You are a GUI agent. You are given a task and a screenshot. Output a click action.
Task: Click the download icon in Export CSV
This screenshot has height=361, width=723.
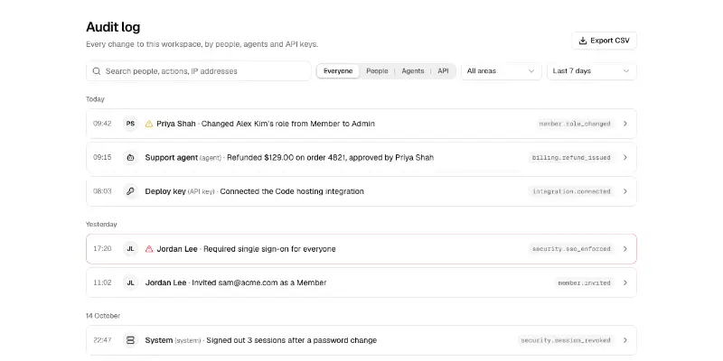tap(583, 41)
